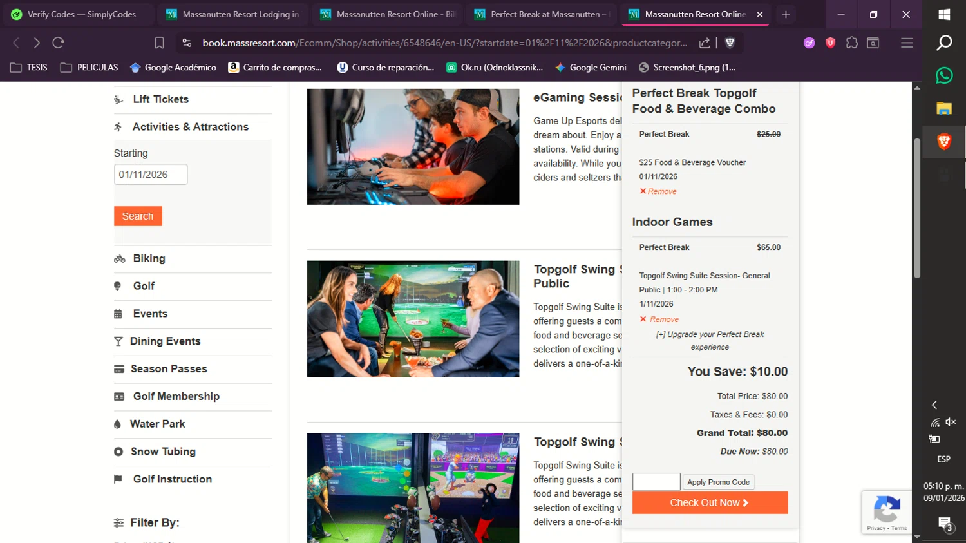Open Google Académico bookmark
Viewport: 966px width, 543px height.
pyautogui.click(x=173, y=67)
